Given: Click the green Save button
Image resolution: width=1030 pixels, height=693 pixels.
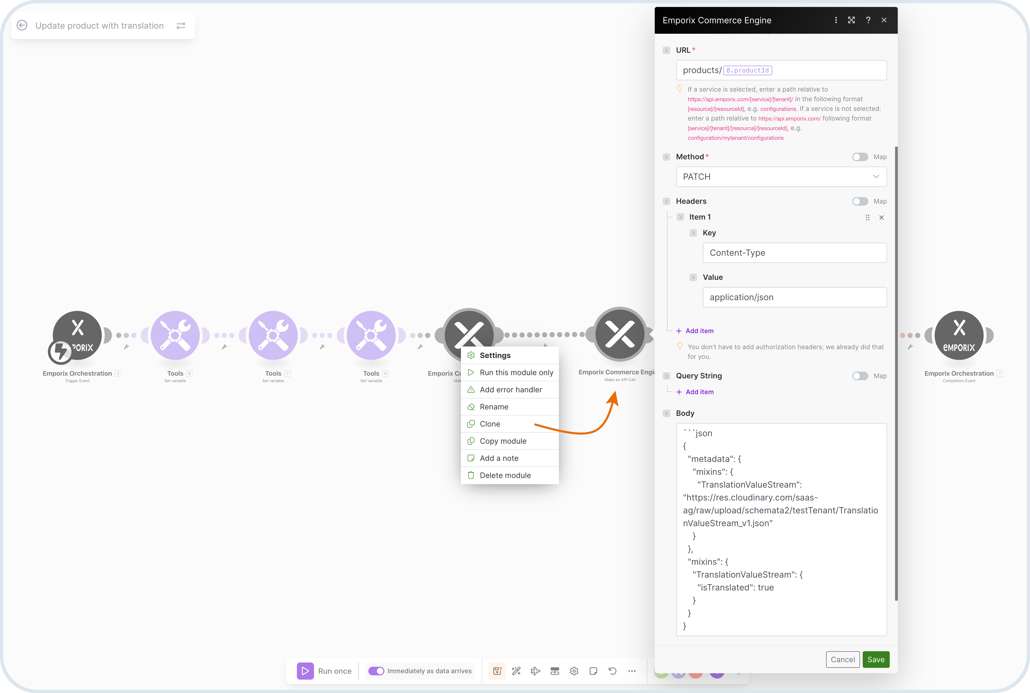Looking at the screenshot, I should coord(875,660).
